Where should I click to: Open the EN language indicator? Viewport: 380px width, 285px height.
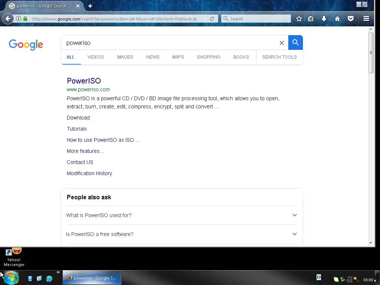319,277
